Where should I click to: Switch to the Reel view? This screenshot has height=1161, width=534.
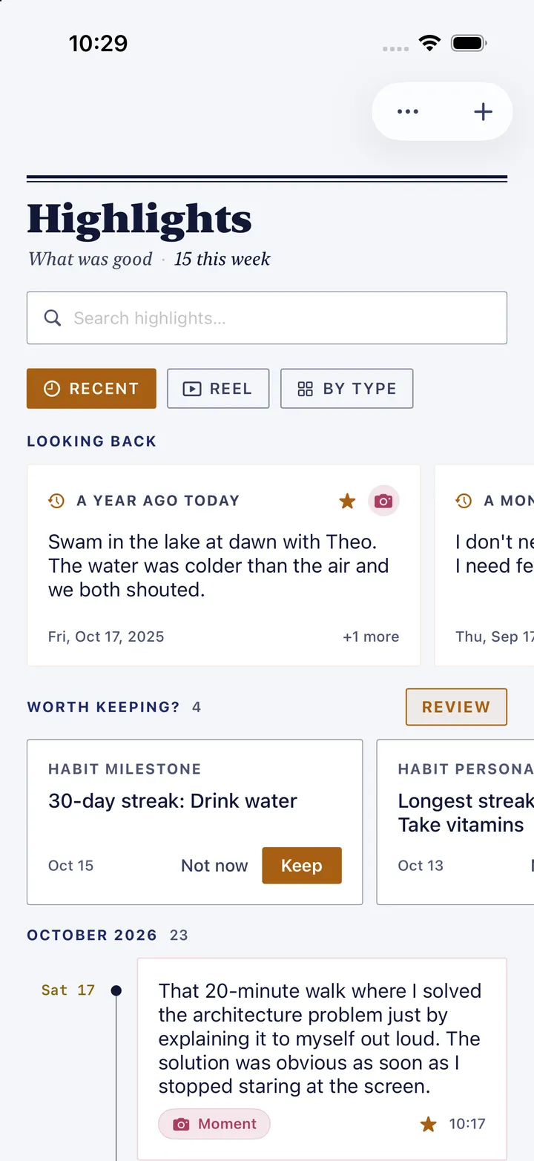click(218, 389)
